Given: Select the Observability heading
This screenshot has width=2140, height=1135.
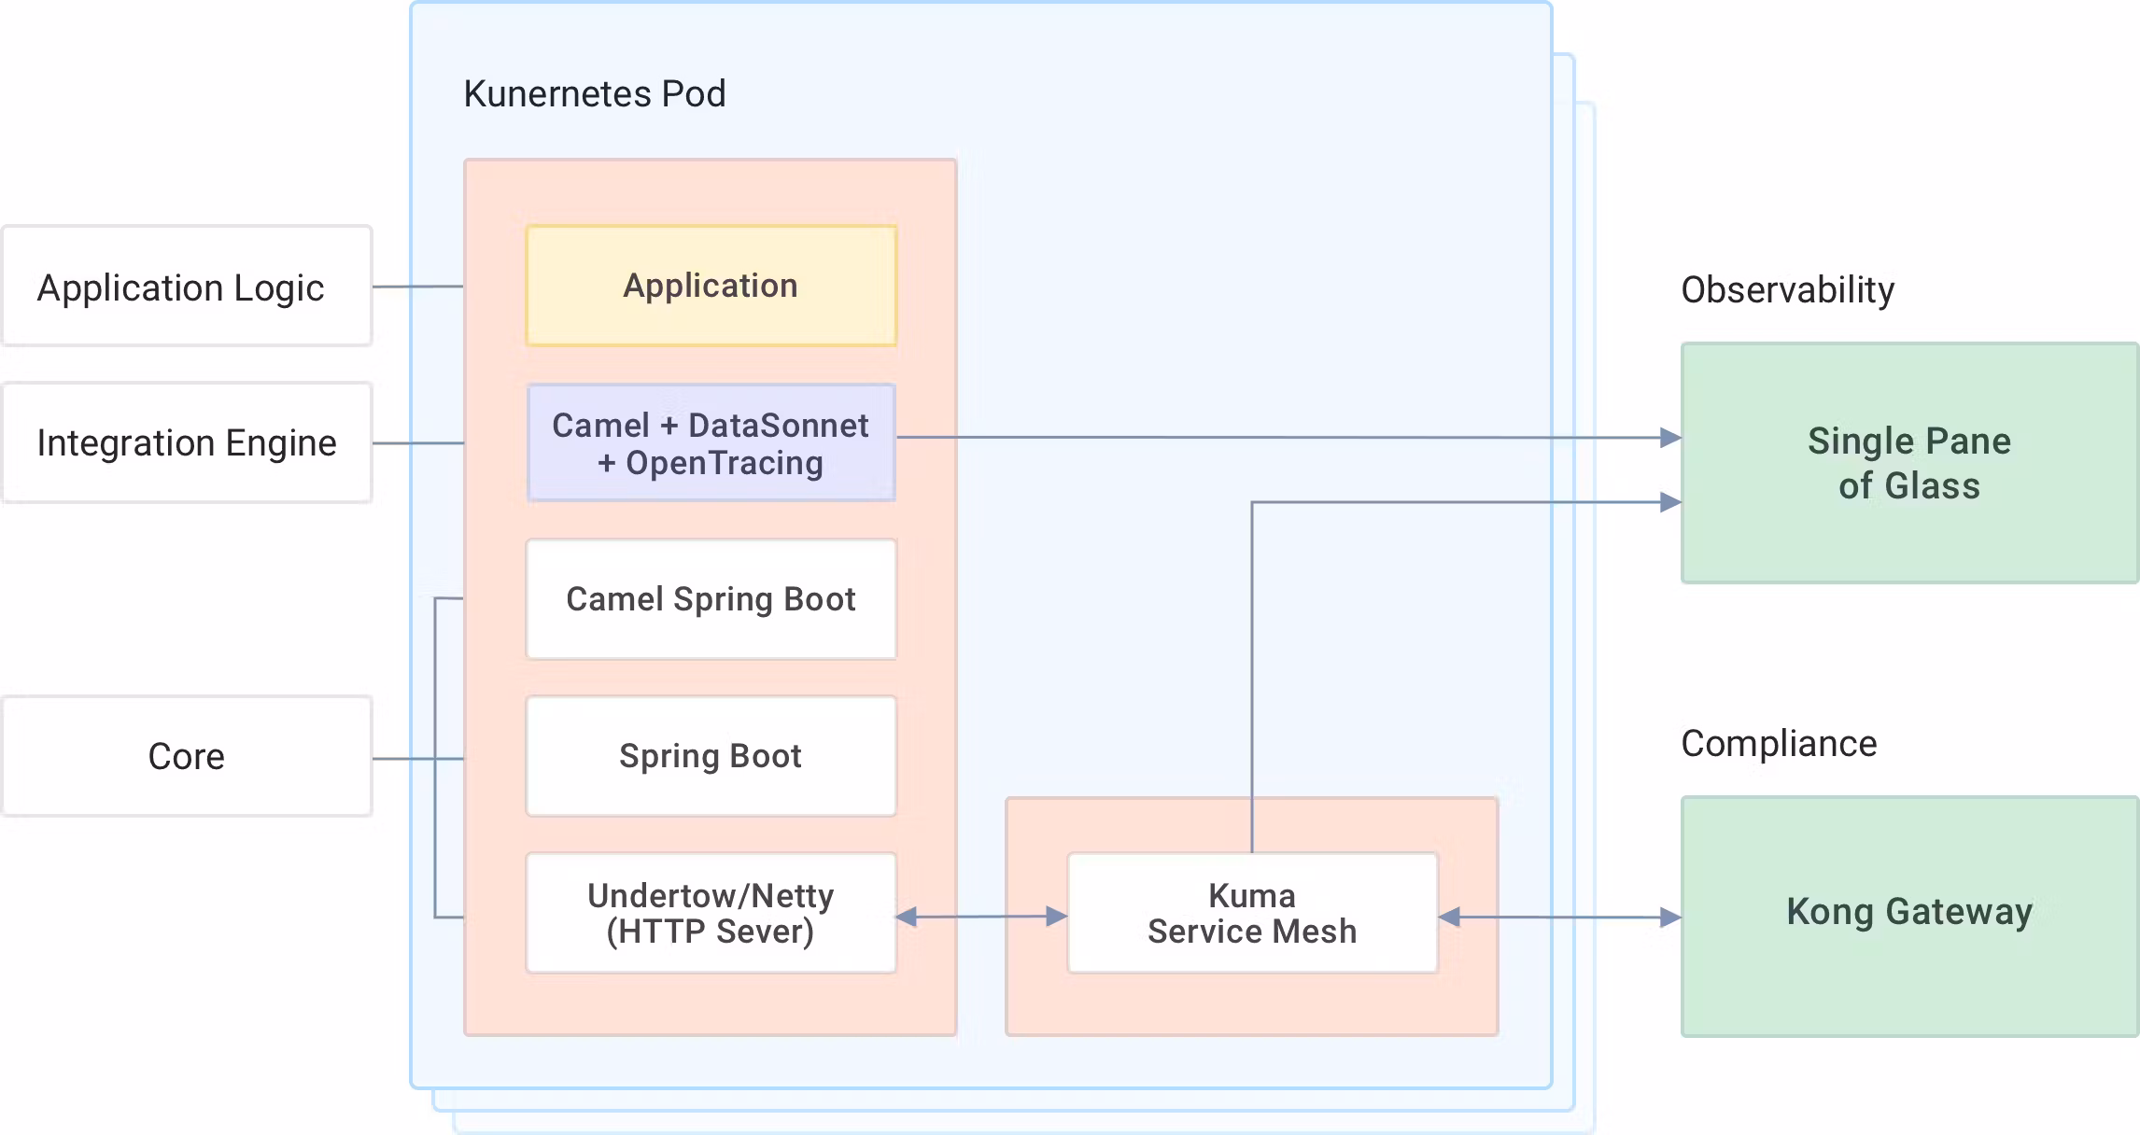Looking at the screenshot, I should pyautogui.click(x=1787, y=290).
